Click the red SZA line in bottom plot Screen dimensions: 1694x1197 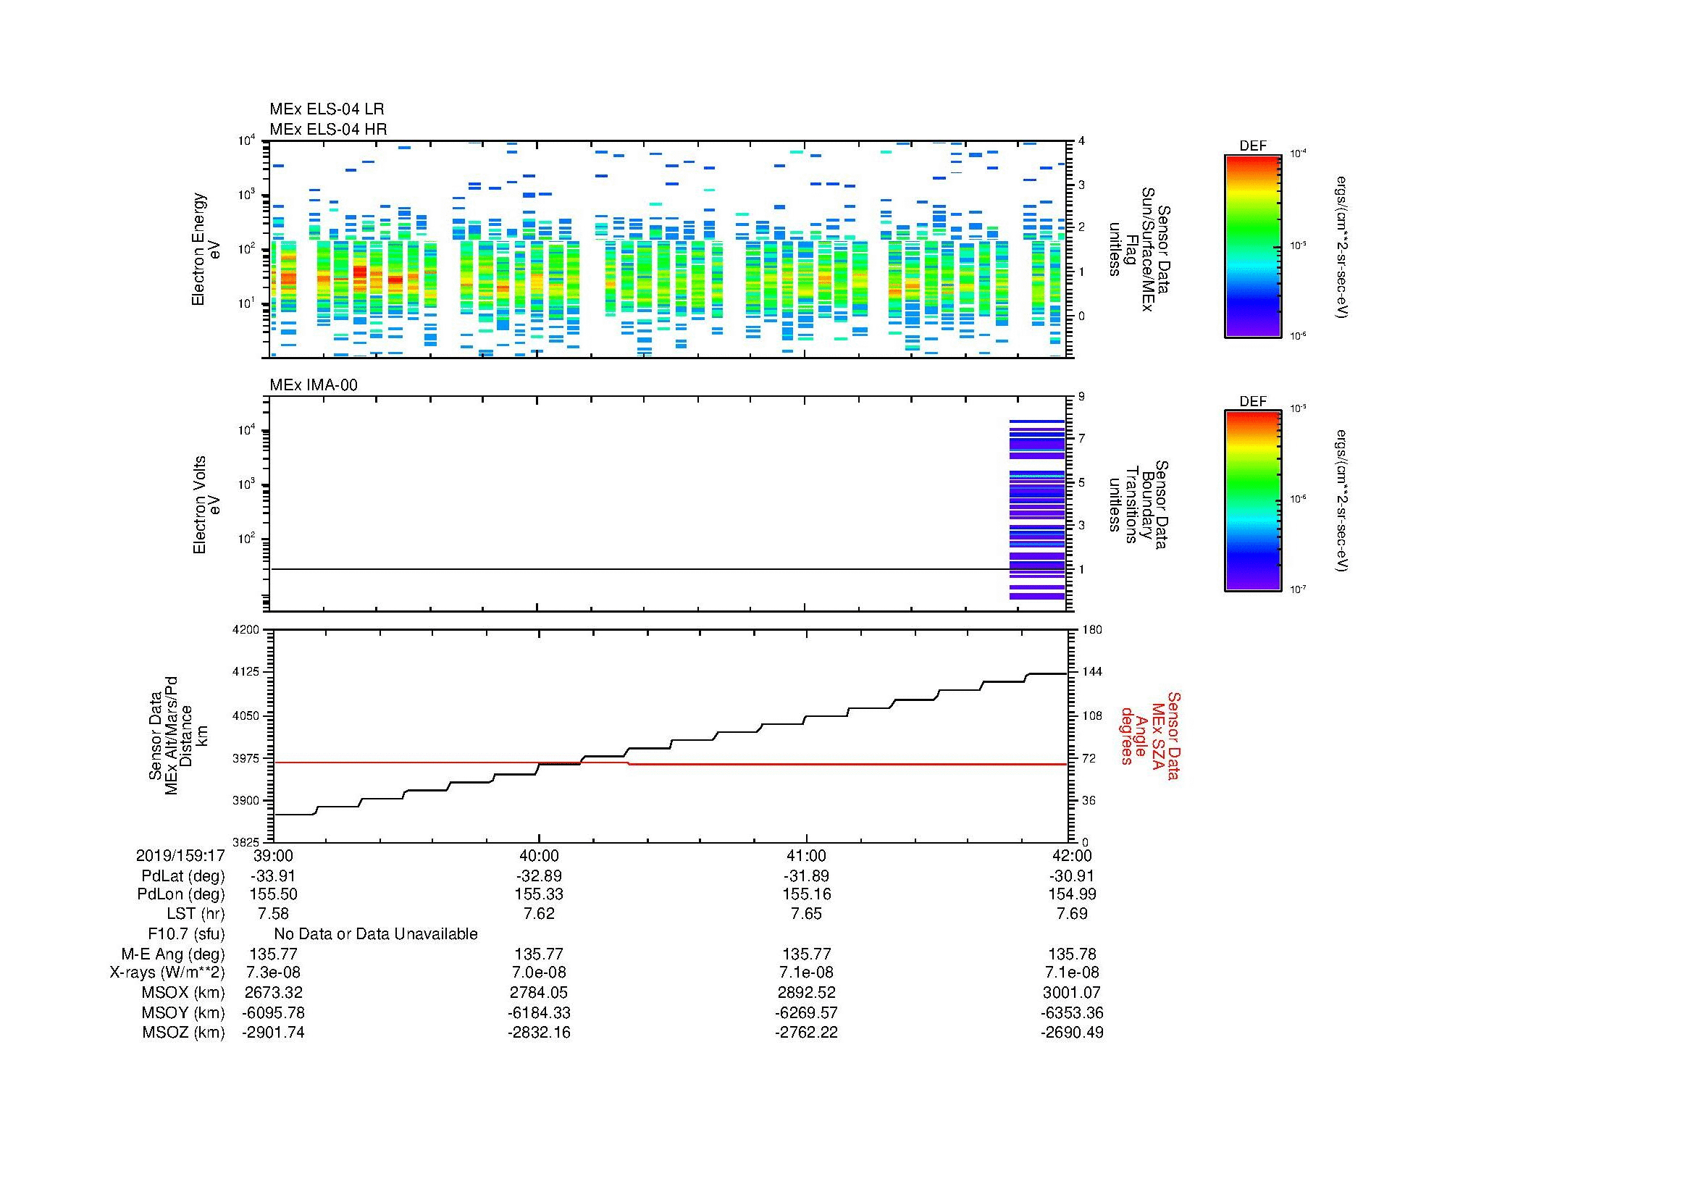(670, 764)
